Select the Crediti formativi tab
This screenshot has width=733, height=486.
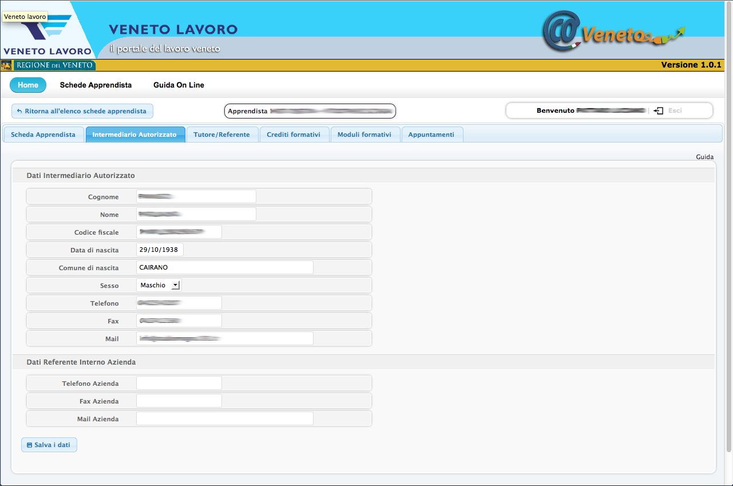point(294,135)
